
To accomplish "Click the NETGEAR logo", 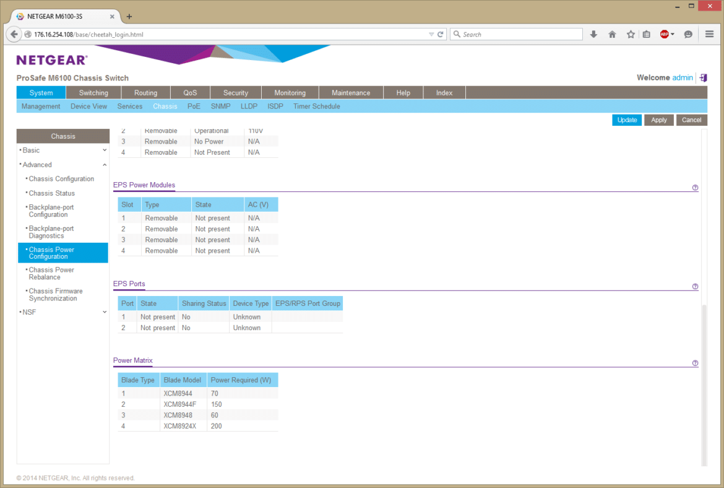I will (52, 60).
